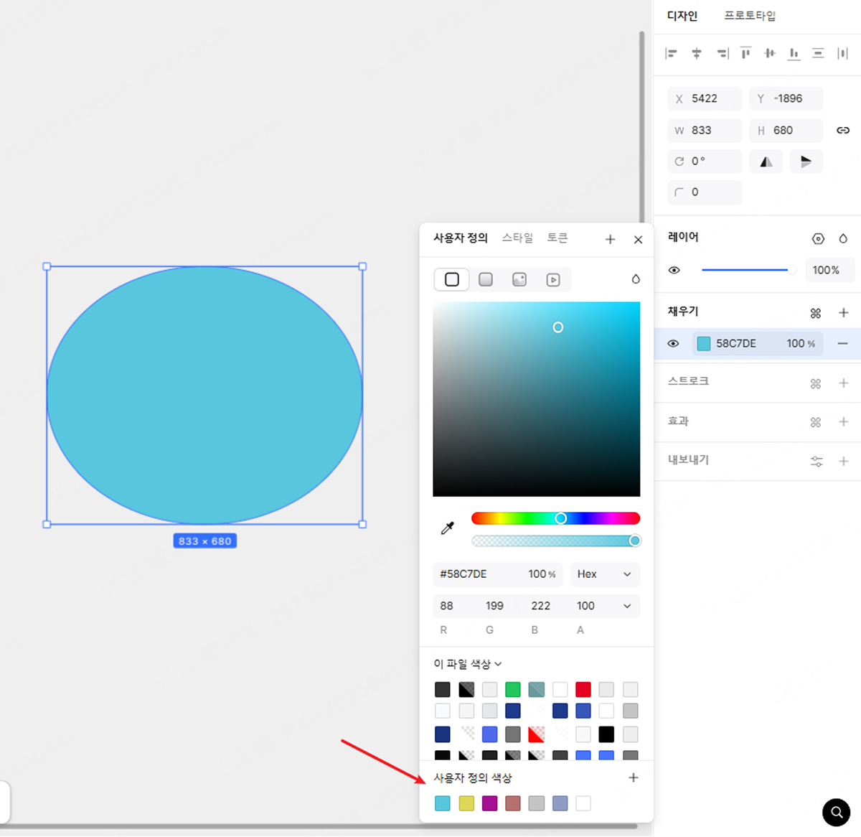Open fill styles icon in 채우기 header
This screenshot has width=861, height=837.
pos(816,312)
